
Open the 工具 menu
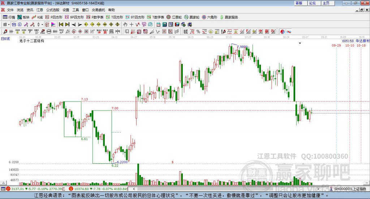click(76, 10)
